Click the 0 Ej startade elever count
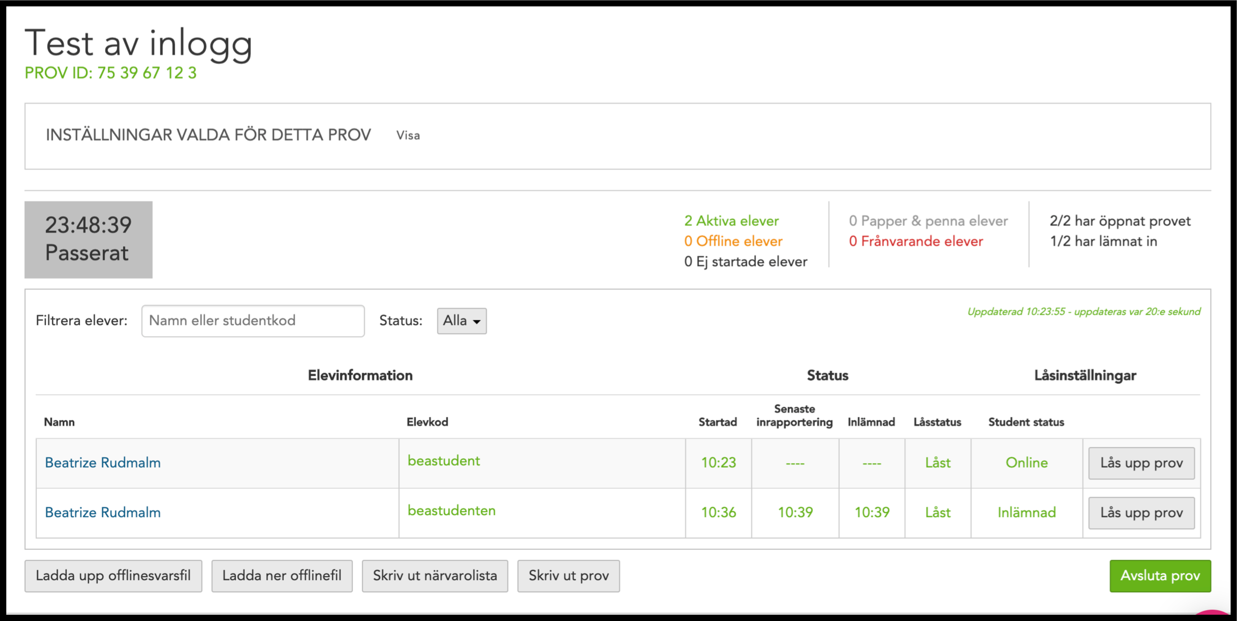 coord(746,262)
